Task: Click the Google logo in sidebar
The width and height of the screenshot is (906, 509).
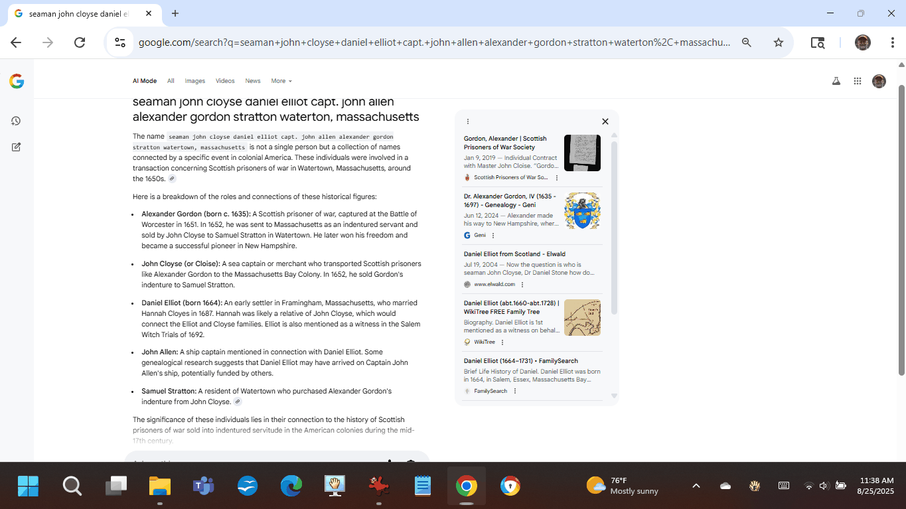Action: click(x=17, y=81)
